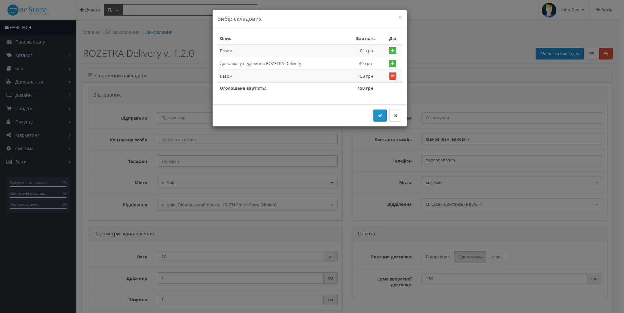
Task: Click the Вага input with value 10
Action: point(241,257)
